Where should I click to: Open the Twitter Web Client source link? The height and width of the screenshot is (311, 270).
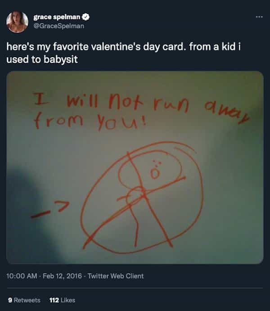(x=116, y=276)
